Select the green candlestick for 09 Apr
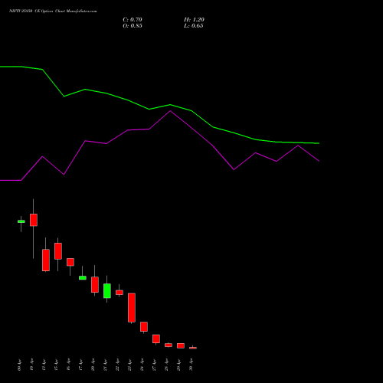The height and width of the screenshot is (383, 383). pos(21,221)
